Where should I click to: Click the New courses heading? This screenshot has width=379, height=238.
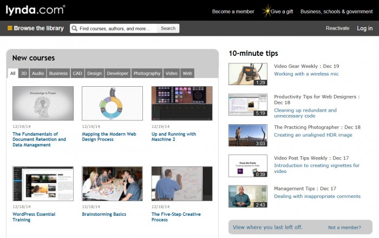pos(34,58)
